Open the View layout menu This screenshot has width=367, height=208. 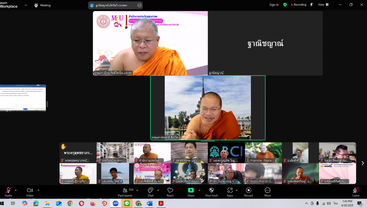(x=323, y=5)
